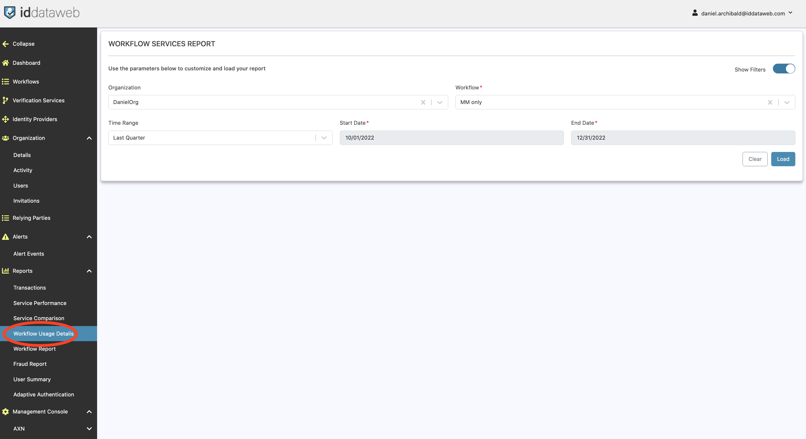Click the Load button
This screenshot has height=439, width=806.
point(783,159)
